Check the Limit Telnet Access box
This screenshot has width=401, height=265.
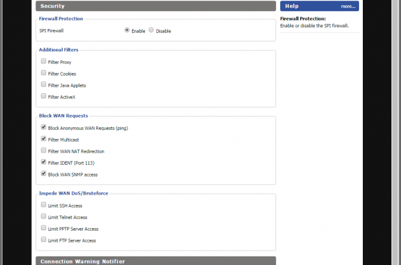click(x=43, y=217)
